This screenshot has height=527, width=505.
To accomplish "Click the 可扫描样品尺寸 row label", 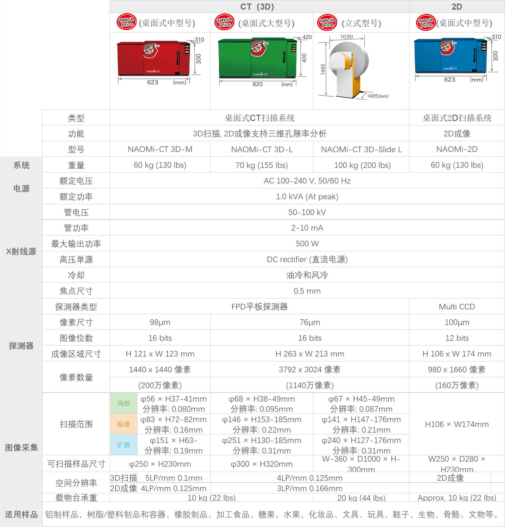I will pos(76,464).
